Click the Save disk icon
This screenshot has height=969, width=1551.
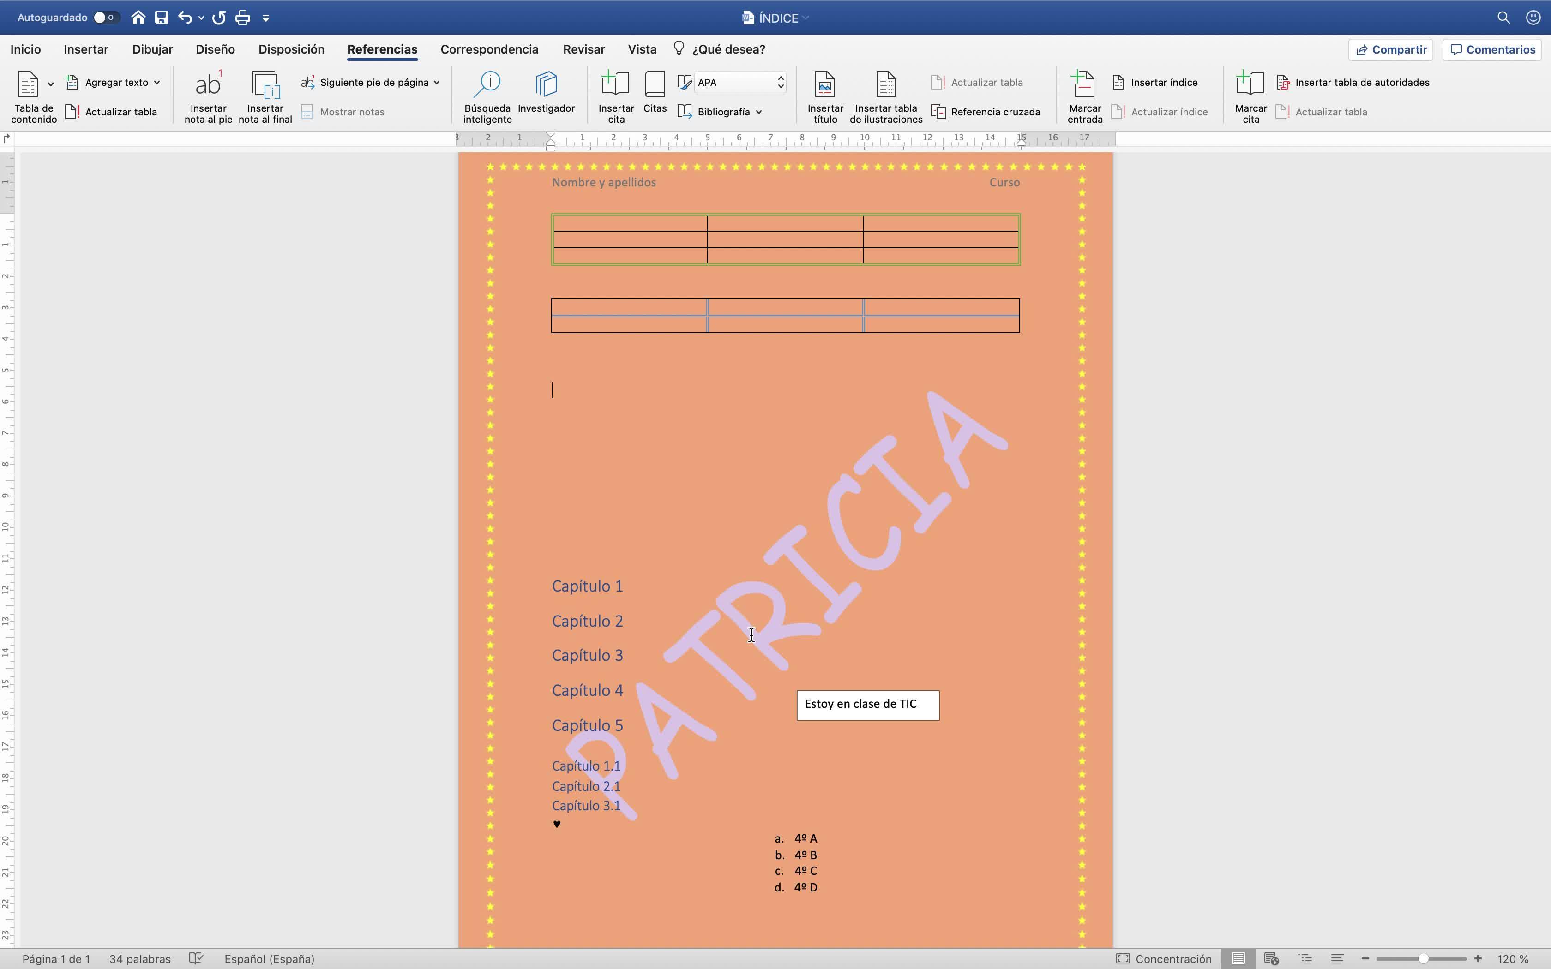click(162, 18)
